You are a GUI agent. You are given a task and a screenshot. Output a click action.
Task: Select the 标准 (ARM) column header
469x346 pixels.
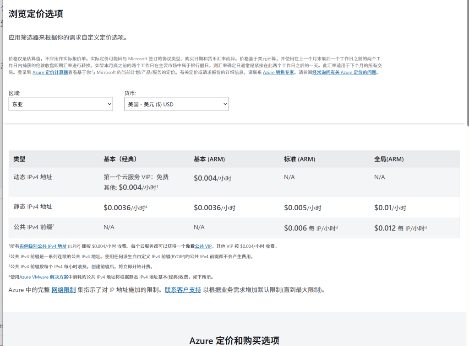pyautogui.click(x=300, y=159)
